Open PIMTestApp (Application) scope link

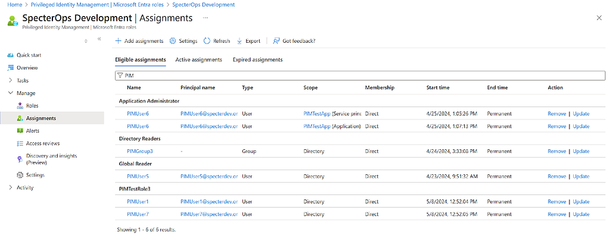(317, 126)
